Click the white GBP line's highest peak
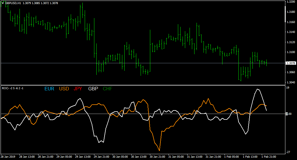297x160 pixels. tap(257, 89)
